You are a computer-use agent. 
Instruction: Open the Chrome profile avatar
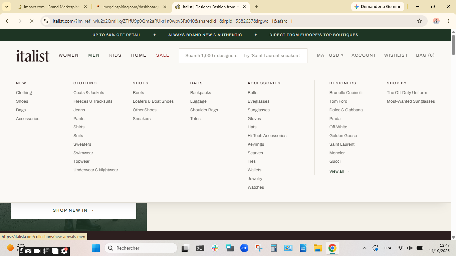tap(436, 21)
